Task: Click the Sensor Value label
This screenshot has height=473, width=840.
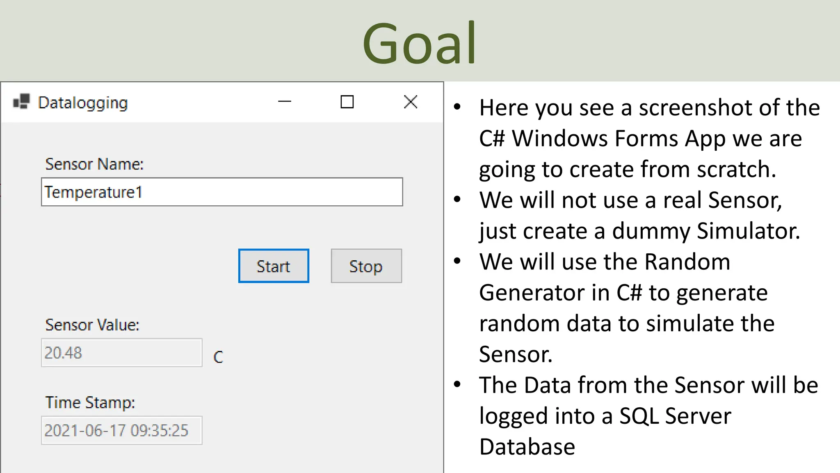Action: point(92,325)
